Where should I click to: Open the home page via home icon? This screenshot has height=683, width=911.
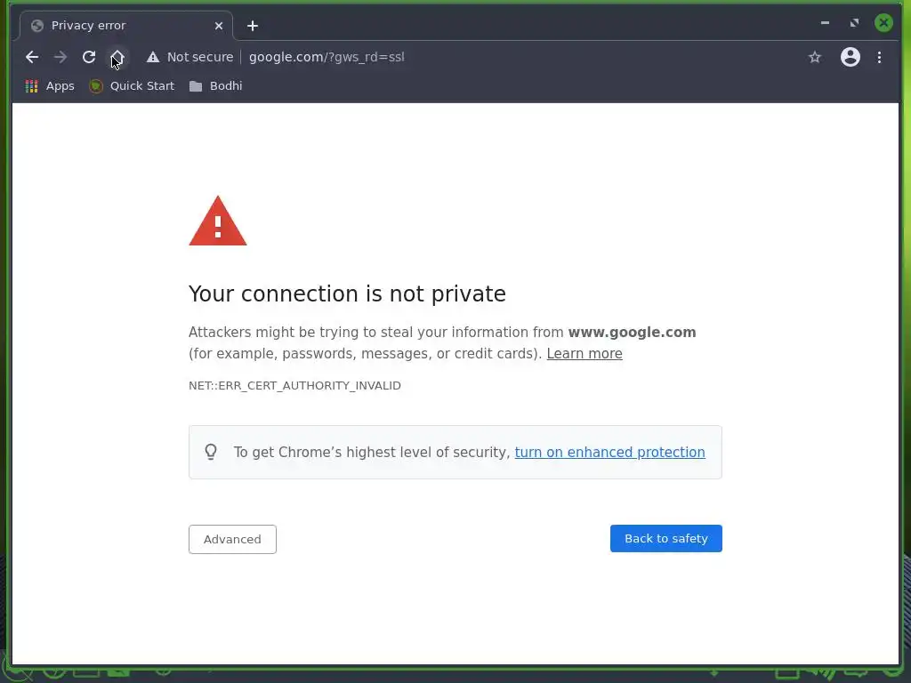117,57
